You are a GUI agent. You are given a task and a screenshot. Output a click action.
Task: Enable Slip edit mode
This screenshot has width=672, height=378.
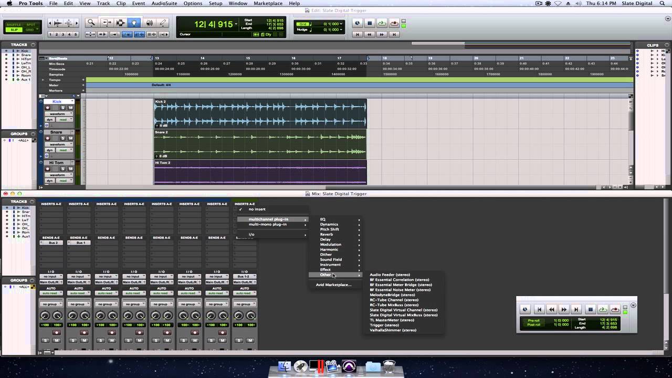(x=14, y=29)
